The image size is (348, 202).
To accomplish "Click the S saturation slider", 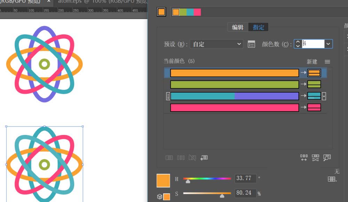I will (207, 194).
